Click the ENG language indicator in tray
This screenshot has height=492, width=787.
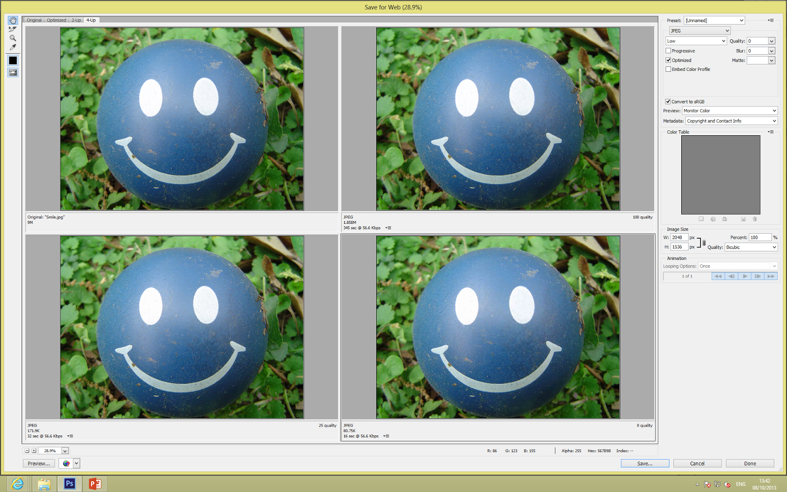(x=741, y=484)
